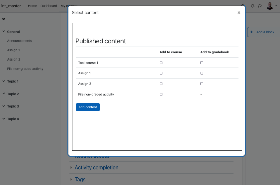The image size is (280, 185).
Task: Expand the Activity completion section
Action: click(96, 167)
